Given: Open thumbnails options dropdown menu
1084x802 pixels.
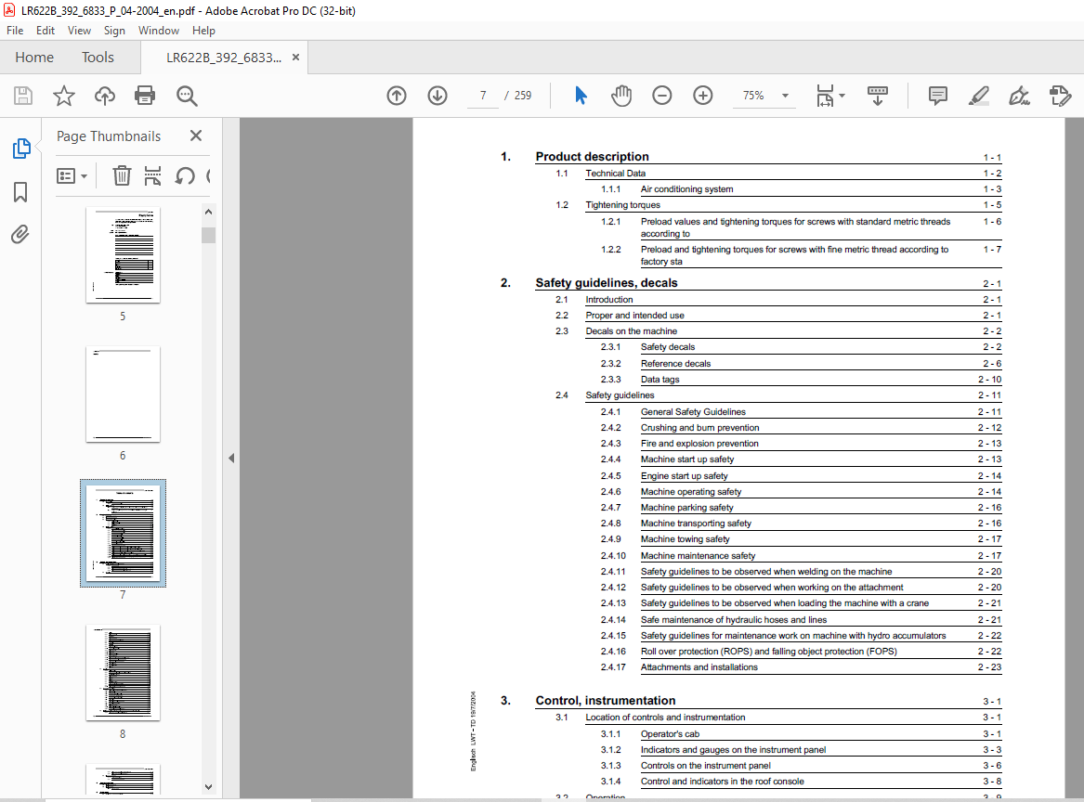Looking at the screenshot, I should pyautogui.click(x=72, y=176).
